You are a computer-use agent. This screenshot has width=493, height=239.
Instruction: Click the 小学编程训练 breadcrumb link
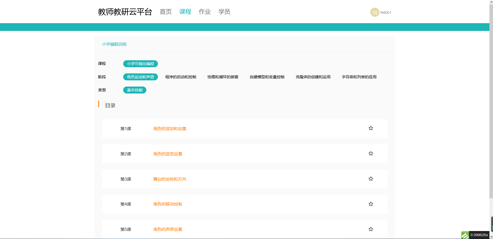[x=114, y=44]
